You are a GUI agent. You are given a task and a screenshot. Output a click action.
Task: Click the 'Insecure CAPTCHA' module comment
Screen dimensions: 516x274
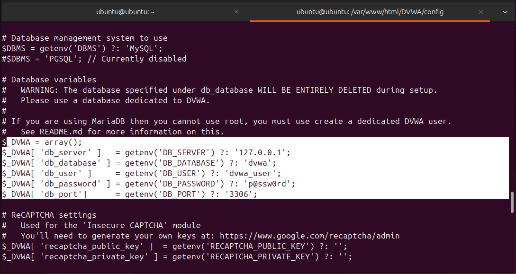[x=101, y=225]
